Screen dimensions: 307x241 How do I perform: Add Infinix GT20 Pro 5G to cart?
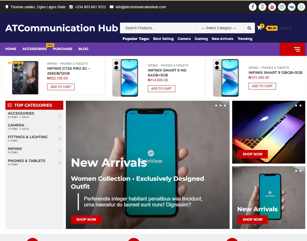[61, 87]
